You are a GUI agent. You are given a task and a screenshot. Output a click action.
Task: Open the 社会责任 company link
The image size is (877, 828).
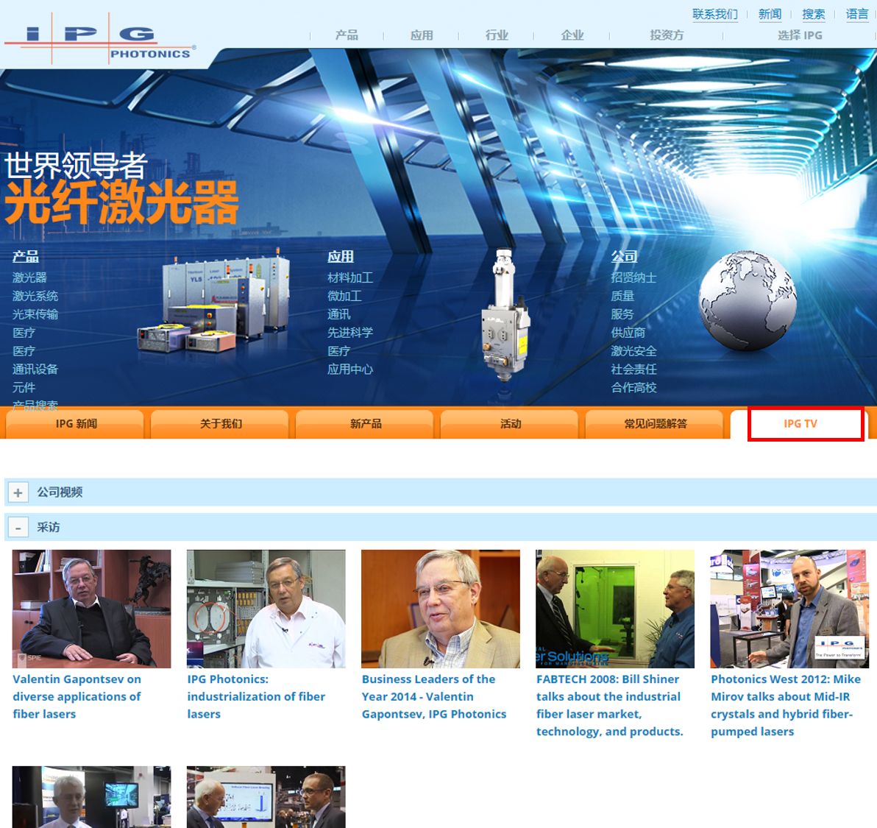[633, 369]
